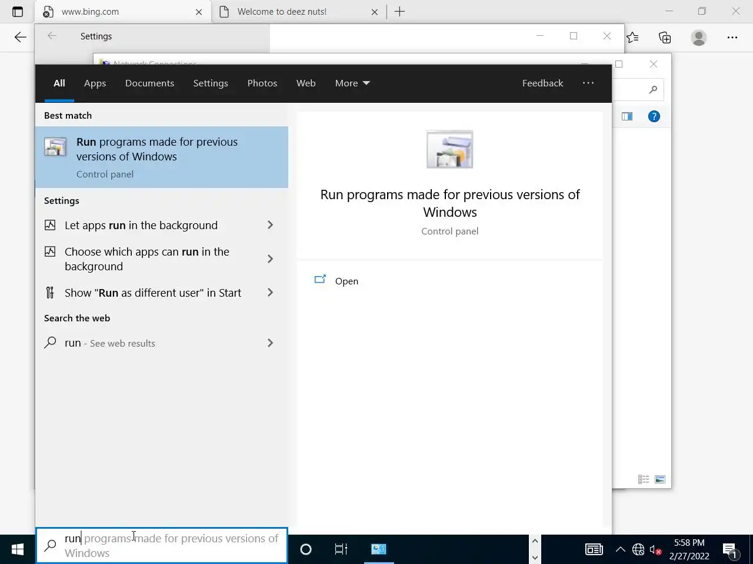Click the Edge browser back arrow
The image size is (753, 564).
20,38
